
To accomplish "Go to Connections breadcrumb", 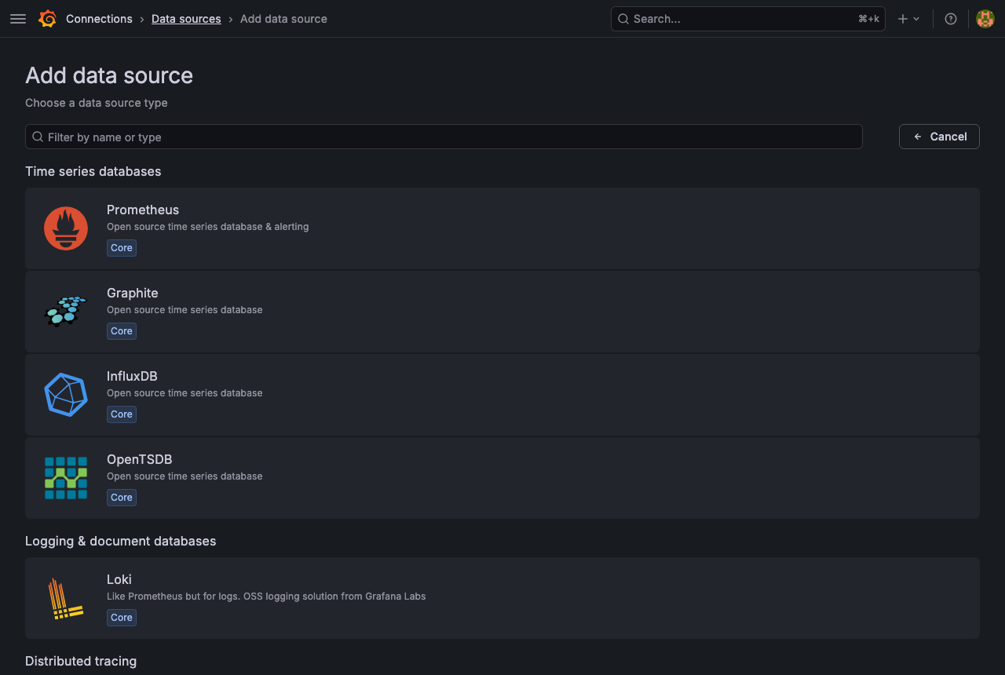I will (x=99, y=19).
